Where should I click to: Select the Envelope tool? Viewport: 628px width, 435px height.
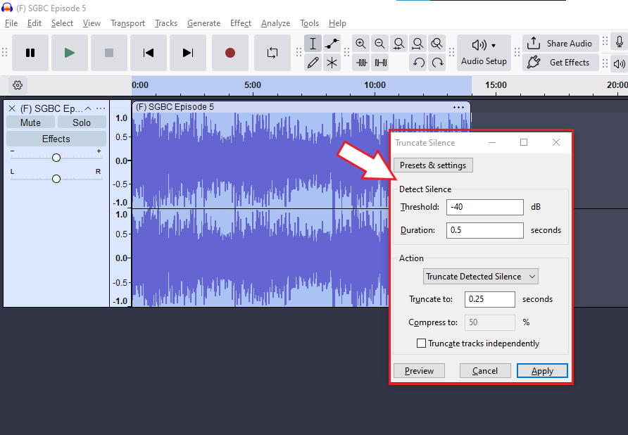332,44
